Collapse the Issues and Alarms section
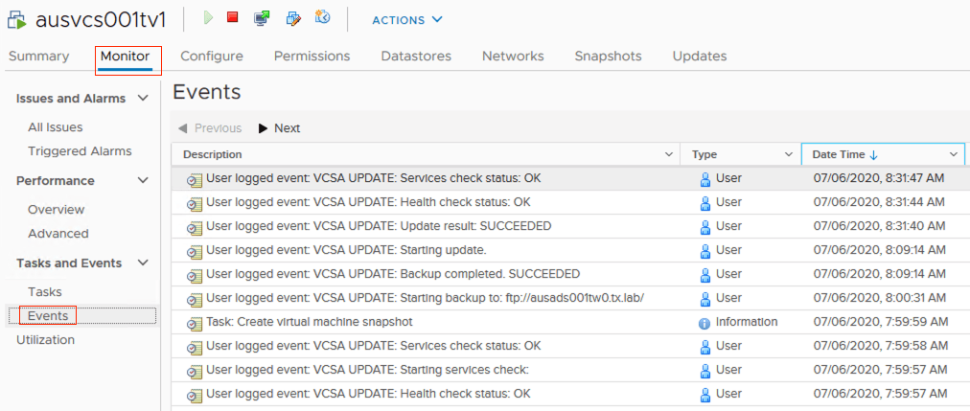The image size is (970, 411). coord(144,99)
